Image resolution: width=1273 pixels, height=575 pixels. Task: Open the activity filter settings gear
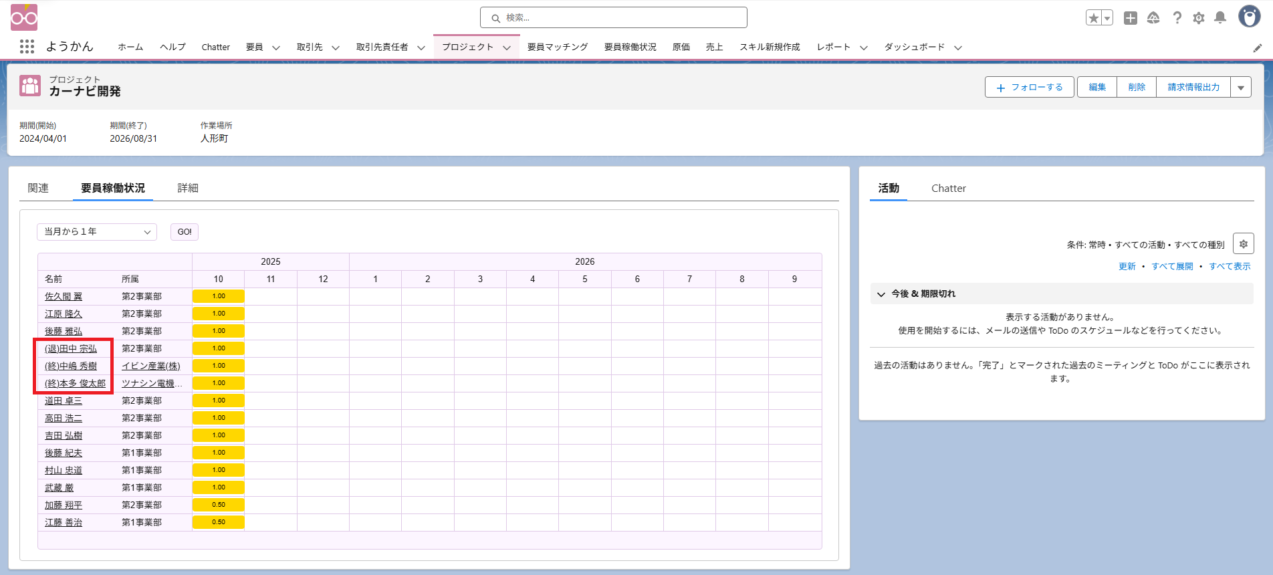[x=1243, y=244]
